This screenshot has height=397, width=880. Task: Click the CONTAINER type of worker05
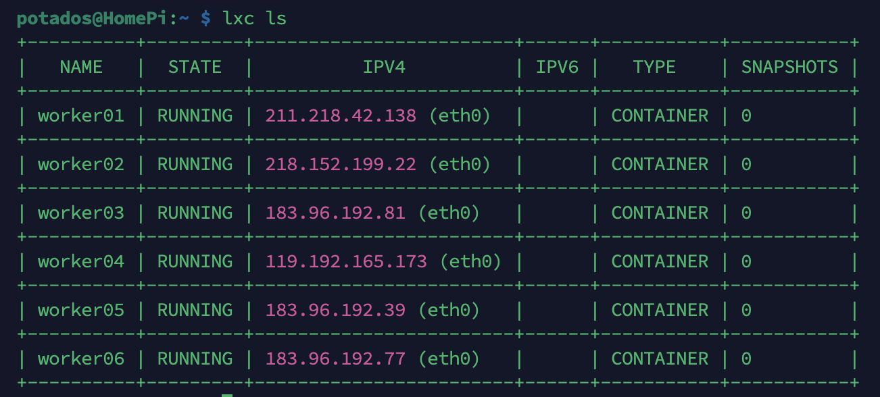click(660, 310)
